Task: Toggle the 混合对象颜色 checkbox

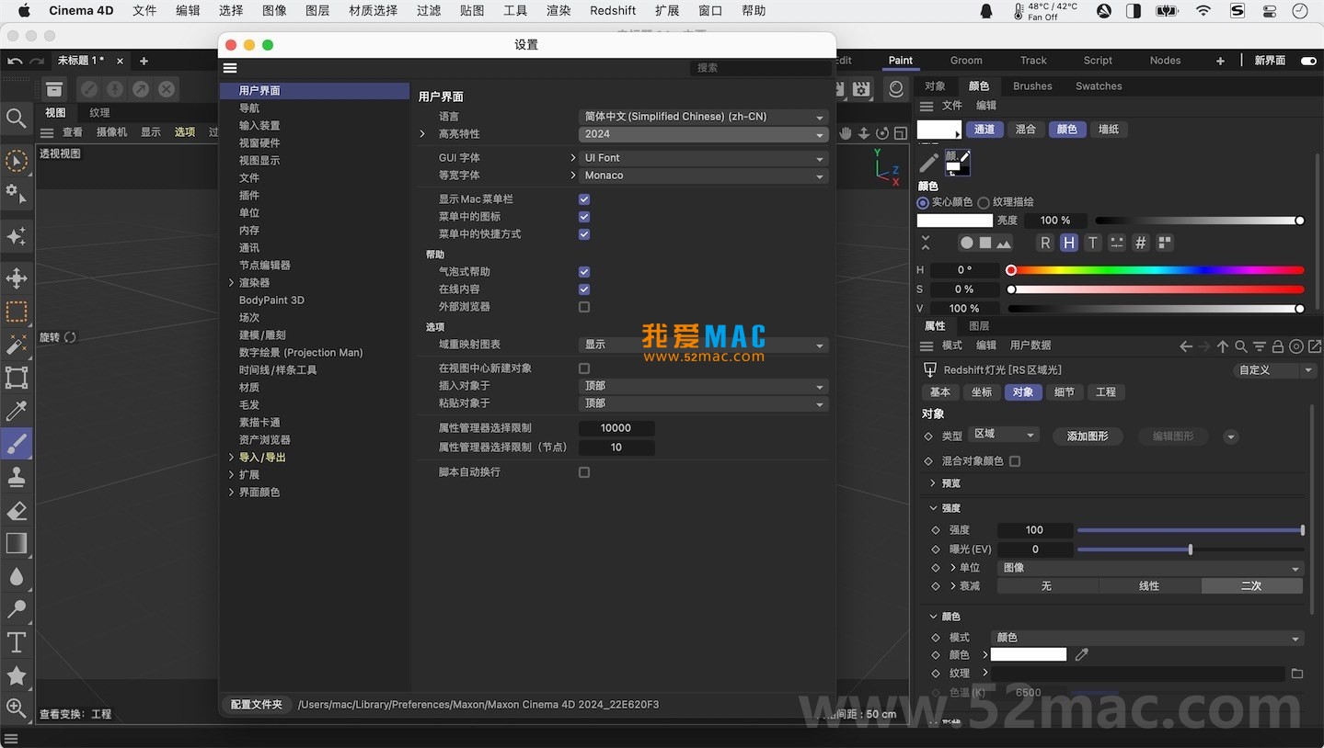Action: coord(1015,461)
